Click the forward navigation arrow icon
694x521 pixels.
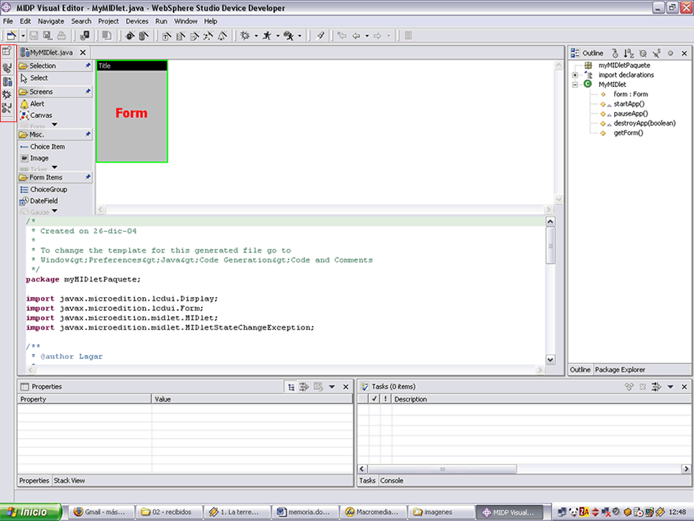[377, 36]
